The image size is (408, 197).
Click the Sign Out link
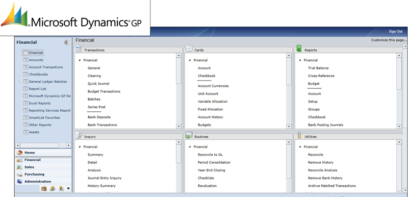[x=396, y=31]
